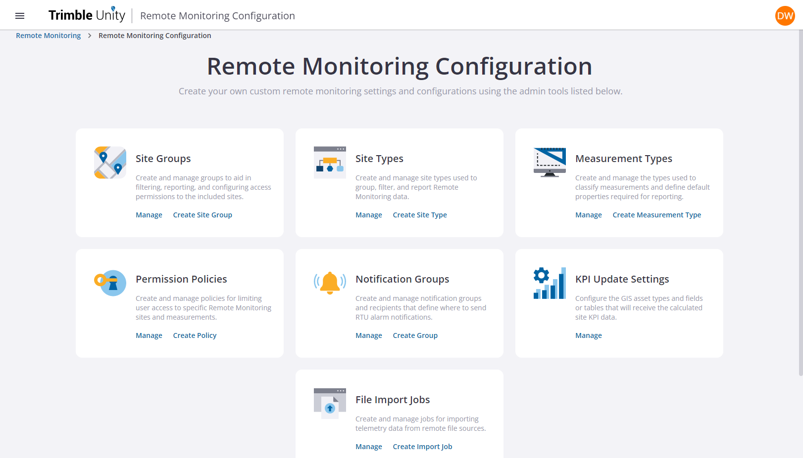The image size is (803, 458).
Task: Click the Notification Groups bell icon
Action: tap(330, 283)
